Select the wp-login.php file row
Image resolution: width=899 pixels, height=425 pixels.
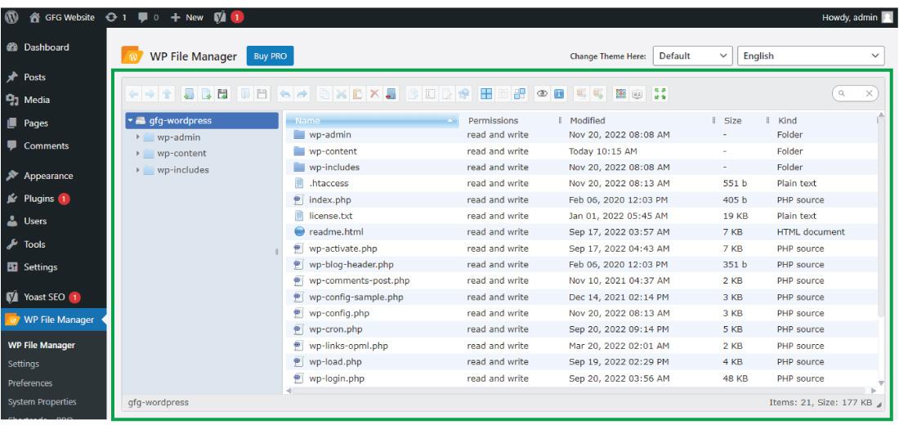582,378
